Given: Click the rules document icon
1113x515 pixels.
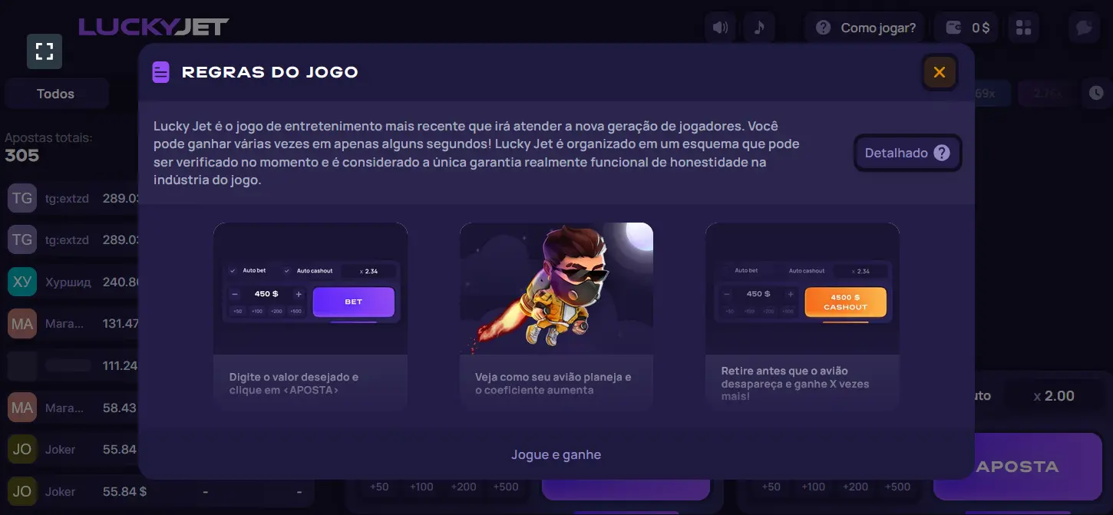Looking at the screenshot, I should click(160, 72).
